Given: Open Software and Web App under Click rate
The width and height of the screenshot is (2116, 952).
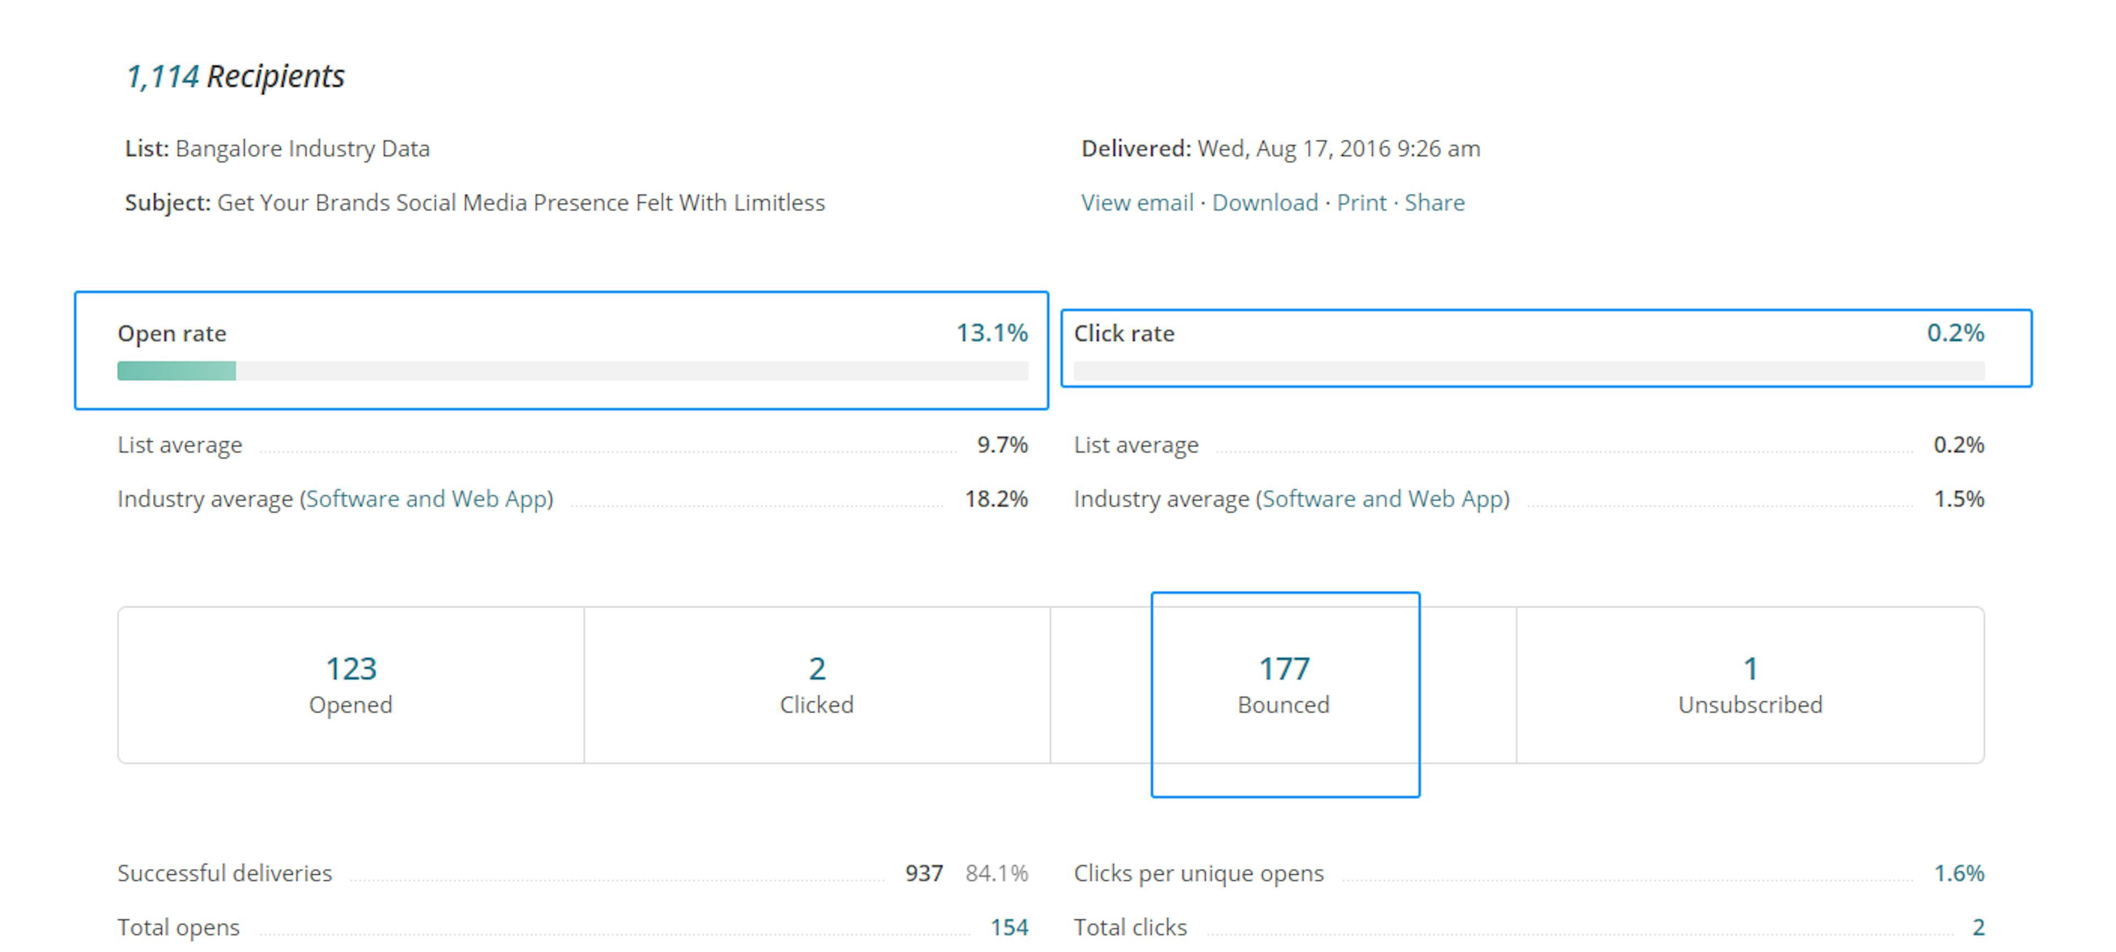Looking at the screenshot, I should [1383, 499].
